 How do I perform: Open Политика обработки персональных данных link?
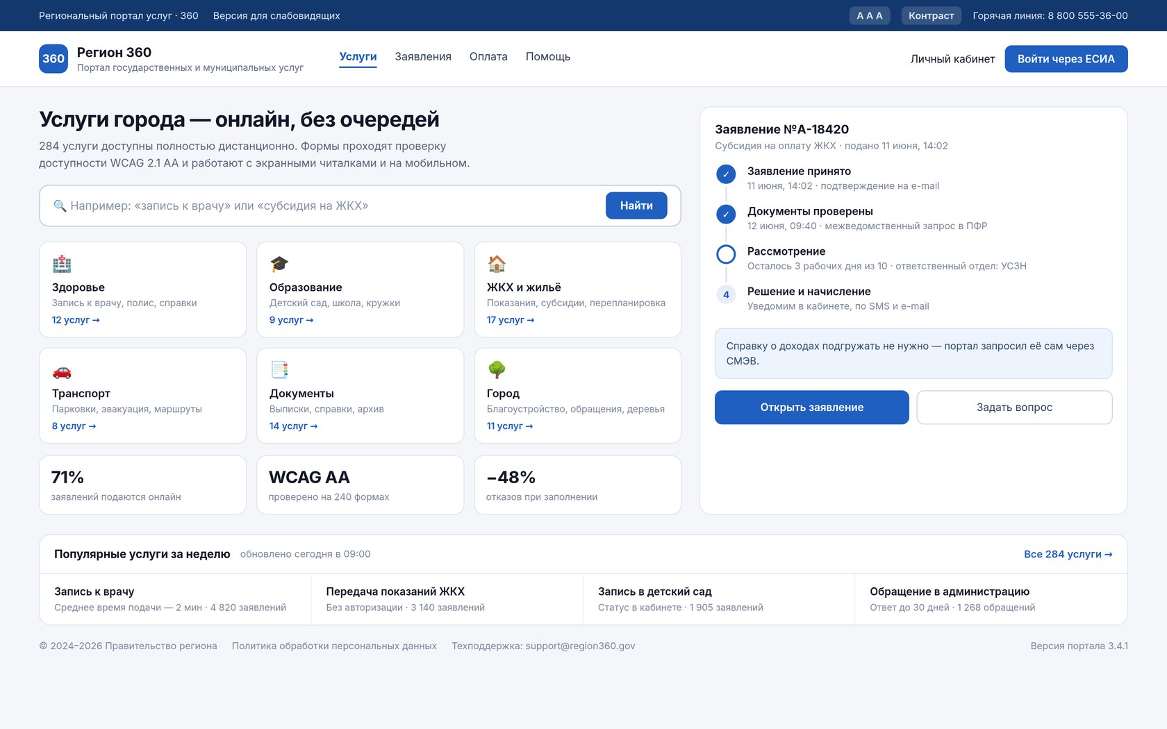pos(334,646)
